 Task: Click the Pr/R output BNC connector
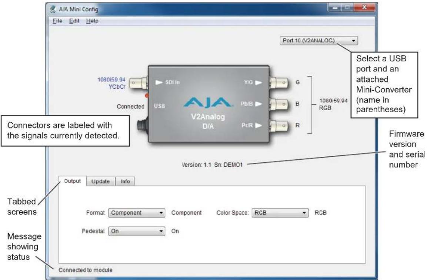pos(279,125)
